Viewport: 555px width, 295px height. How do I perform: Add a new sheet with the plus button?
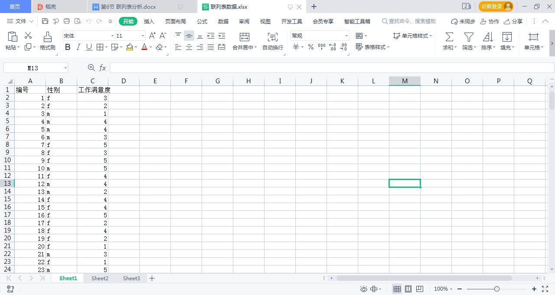tap(152, 278)
